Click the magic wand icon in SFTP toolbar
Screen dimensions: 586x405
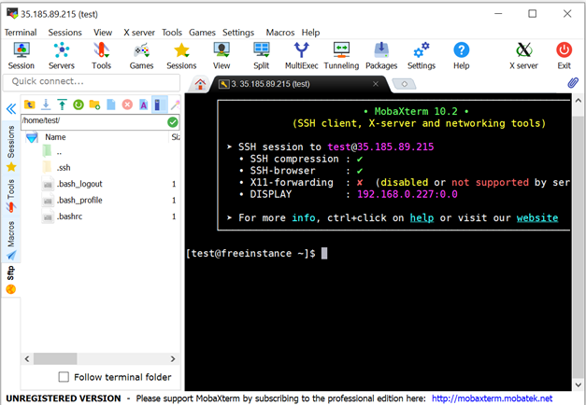(175, 105)
